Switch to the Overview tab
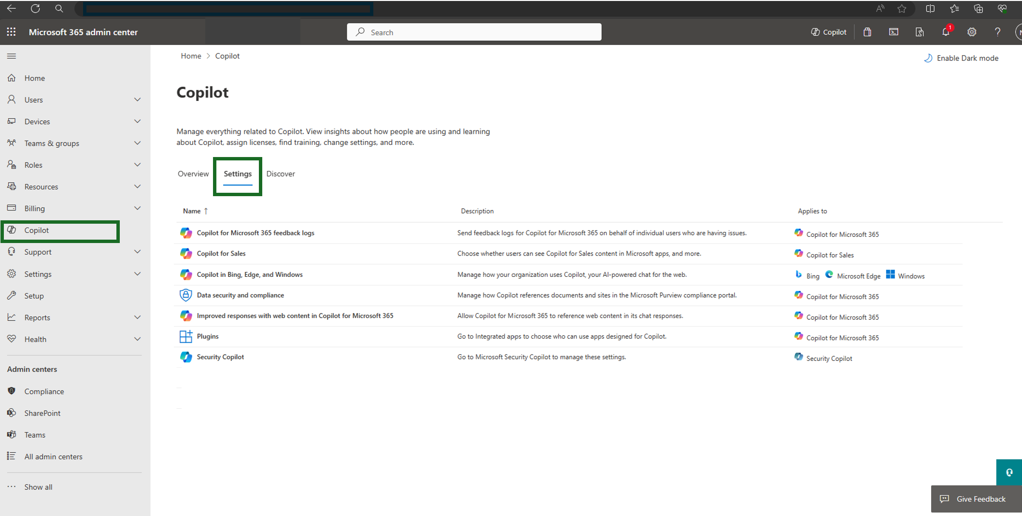The height and width of the screenshot is (516, 1022). [193, 174]
